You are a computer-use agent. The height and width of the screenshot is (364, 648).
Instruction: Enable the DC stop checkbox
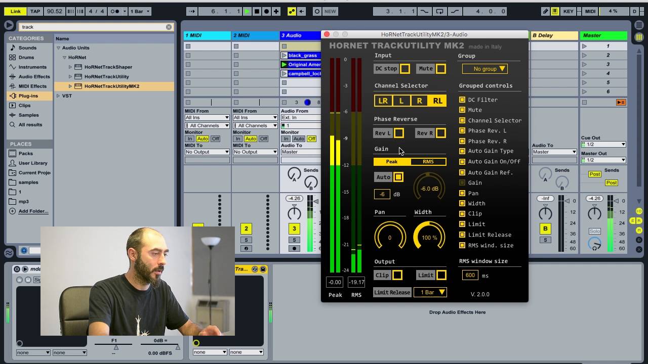point(404,69)
